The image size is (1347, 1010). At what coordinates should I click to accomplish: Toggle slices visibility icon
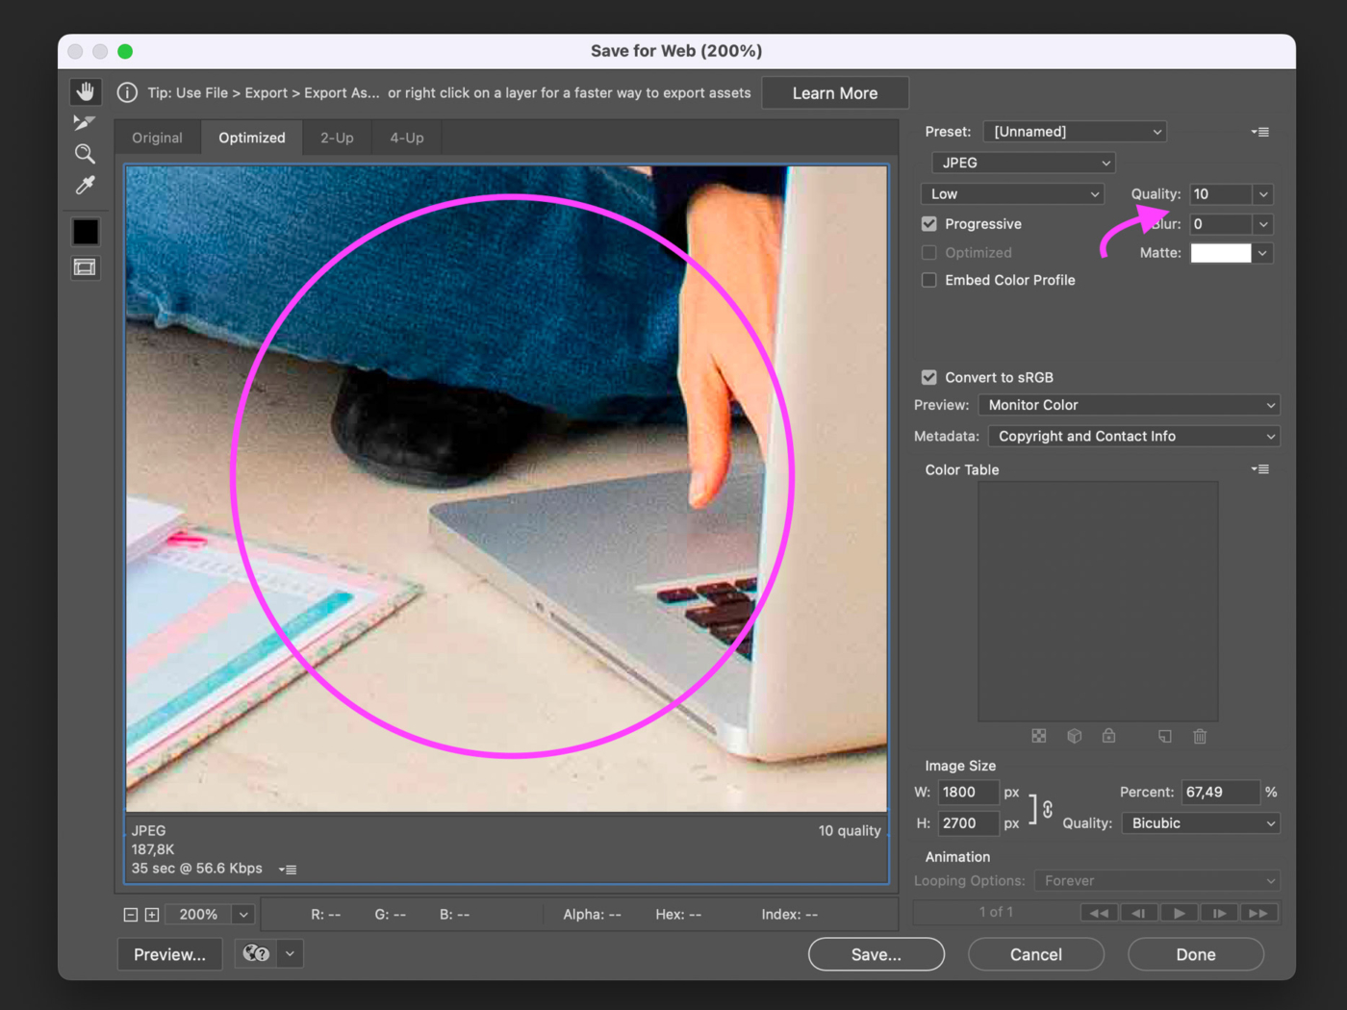[85, 267]
